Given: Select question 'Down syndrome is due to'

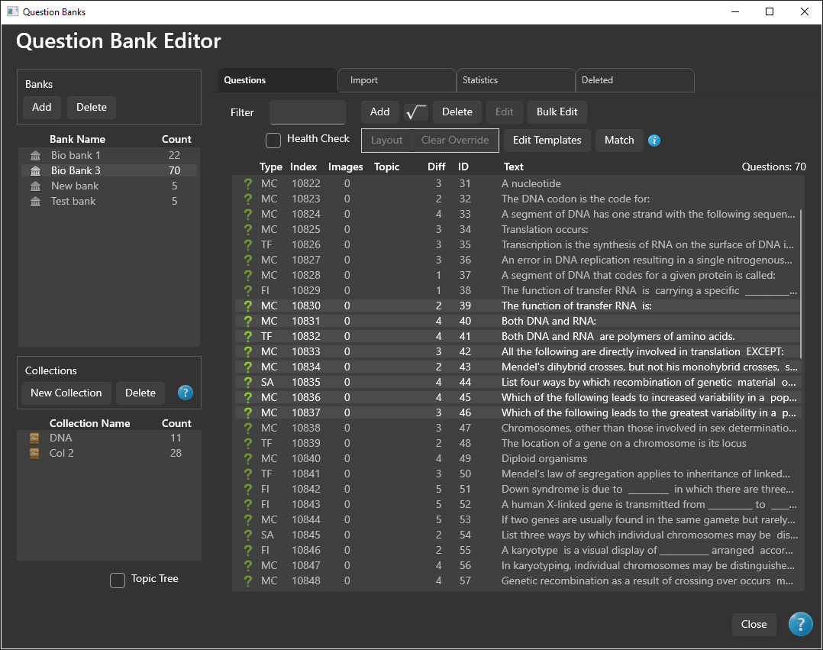Looking at the screenshot, I should [518, 489].
